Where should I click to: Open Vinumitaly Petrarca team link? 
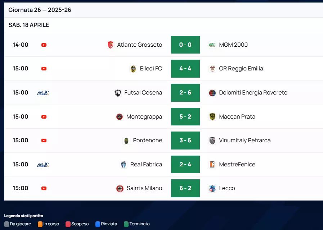(x=245, y=141)
